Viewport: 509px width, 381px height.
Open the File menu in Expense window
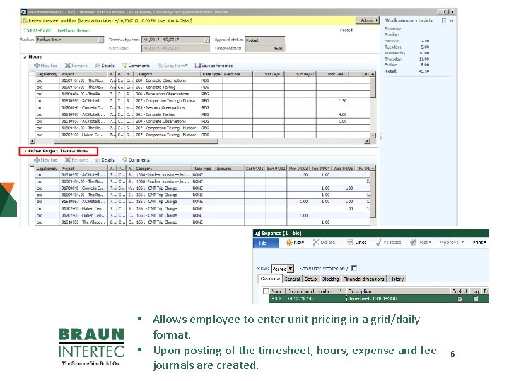tap(266, 243)
